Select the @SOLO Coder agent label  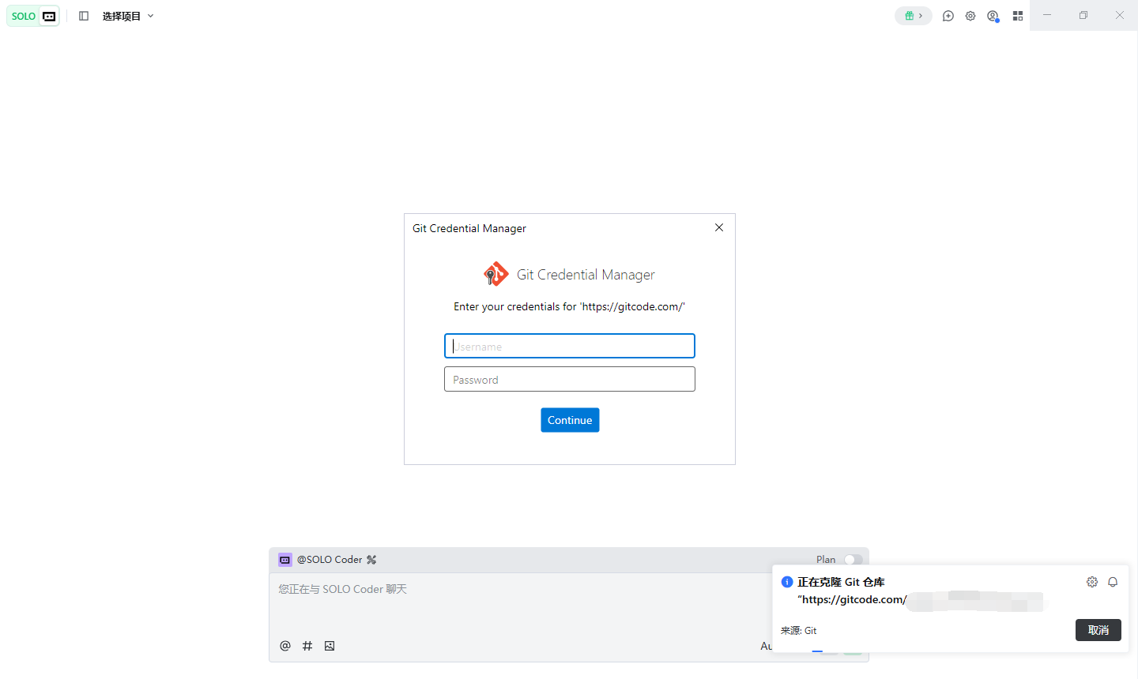coord(330,560)
